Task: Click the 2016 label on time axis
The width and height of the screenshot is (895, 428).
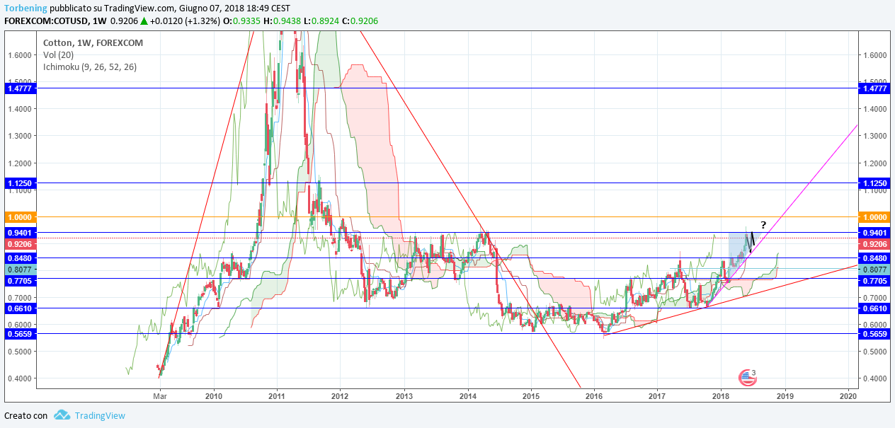Action: click(x=594, y=398)
